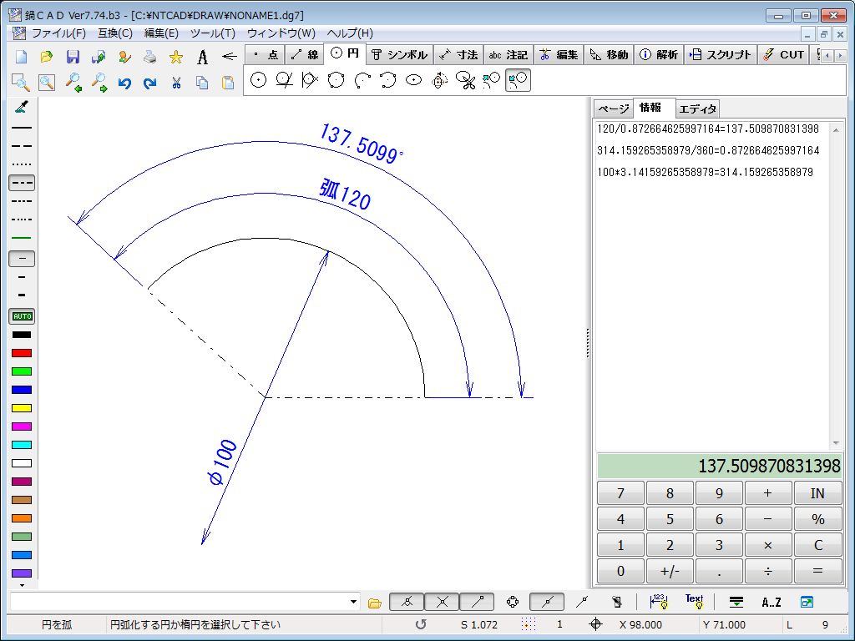Click the printer icon
Viewport: 855px width, 641px height.
[150, 56]
